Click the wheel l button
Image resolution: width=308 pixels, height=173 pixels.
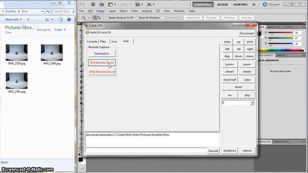(230, 72)
